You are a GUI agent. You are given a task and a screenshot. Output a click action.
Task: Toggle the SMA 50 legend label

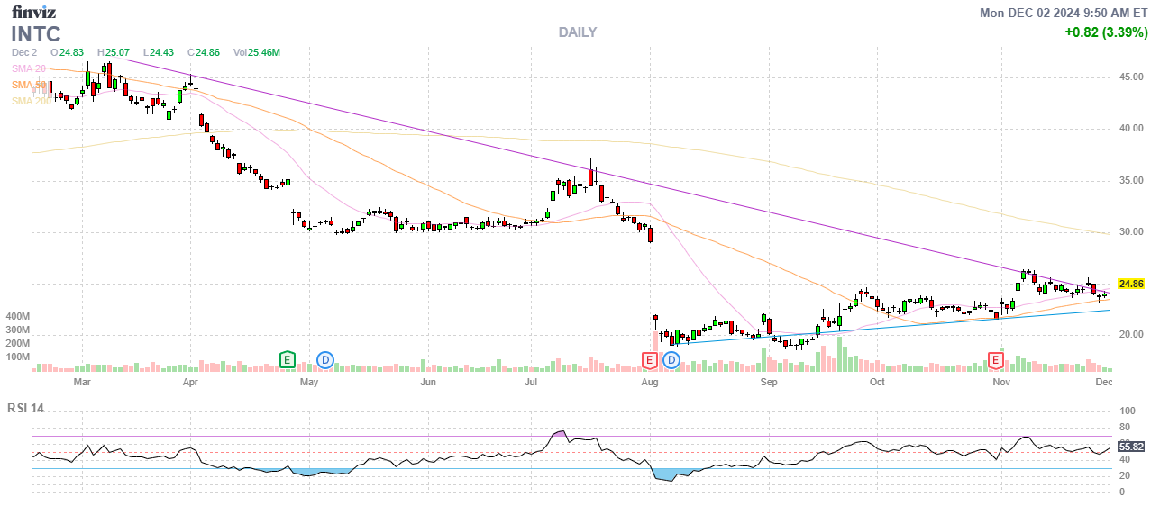tap(29, 85)
